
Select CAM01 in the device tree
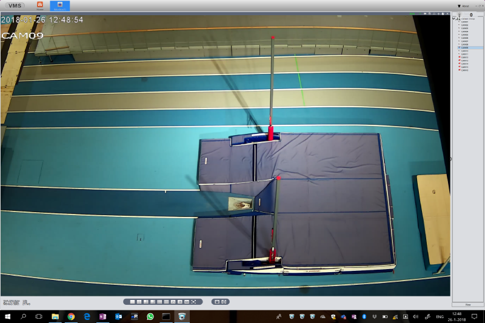tap(464, 22)
